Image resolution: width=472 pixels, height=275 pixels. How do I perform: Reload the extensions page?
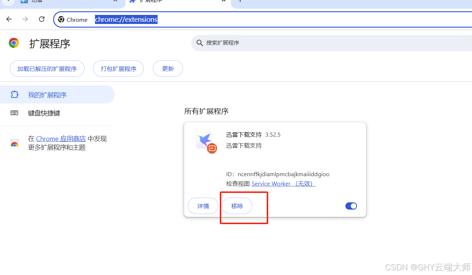(x=42, y=19)
